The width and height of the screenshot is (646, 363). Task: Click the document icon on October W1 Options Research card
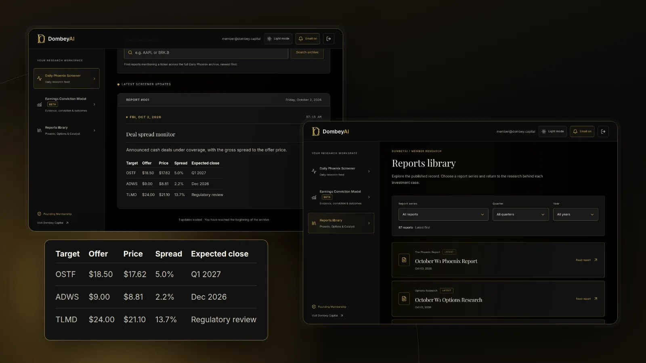404,298
